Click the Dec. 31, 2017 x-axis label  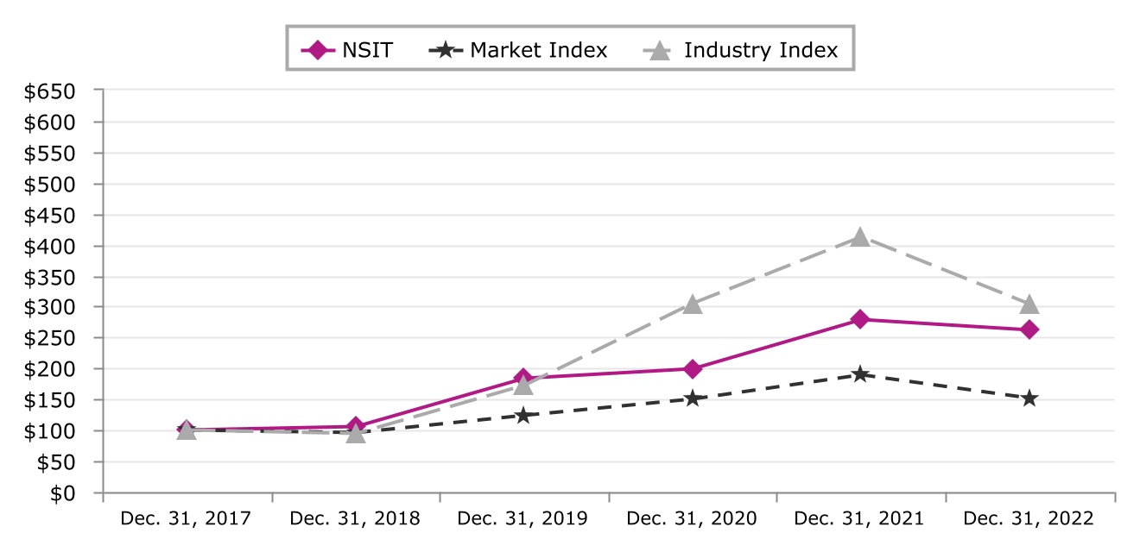coord(186,518)
